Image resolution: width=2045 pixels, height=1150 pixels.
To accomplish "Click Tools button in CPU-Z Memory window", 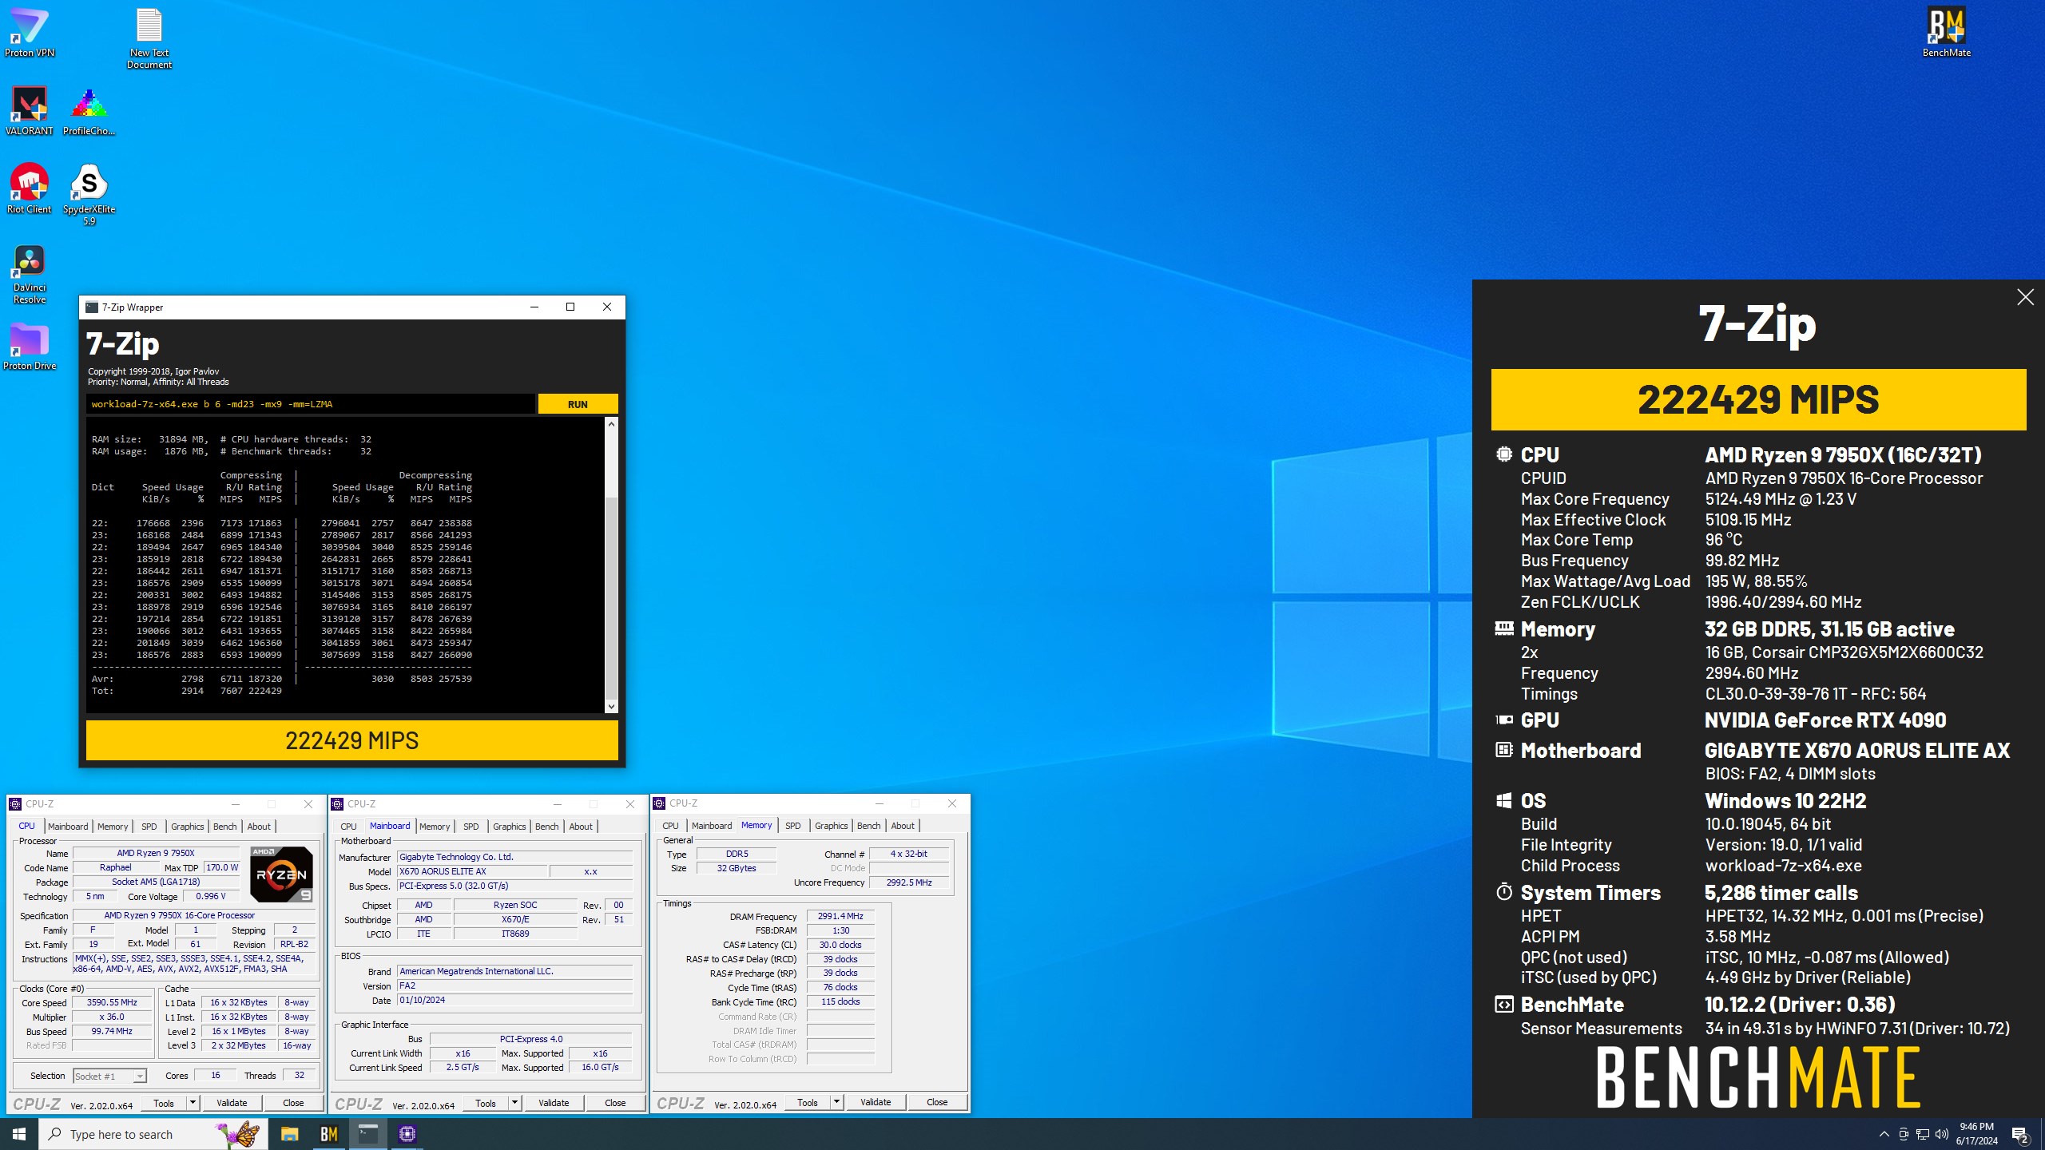I will [808, 1102].
